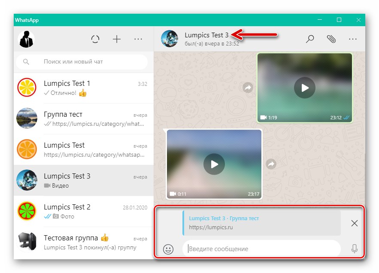Viewport: 379px width, 273px height.
Task: Click the yellow lemon avatar of Lumpics Test 1
Action: pyautogui.click(x=27, y=87)
